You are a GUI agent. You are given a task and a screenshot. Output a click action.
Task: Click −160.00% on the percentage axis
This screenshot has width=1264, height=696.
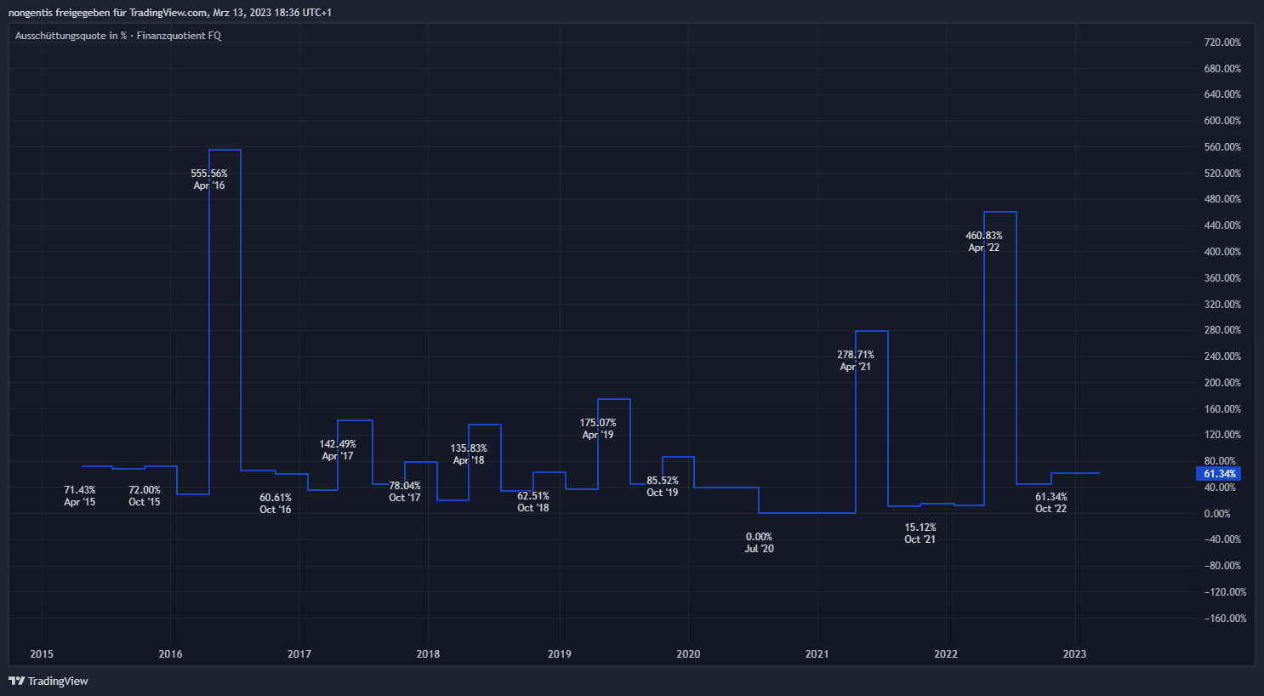(x=1225, y=619)
